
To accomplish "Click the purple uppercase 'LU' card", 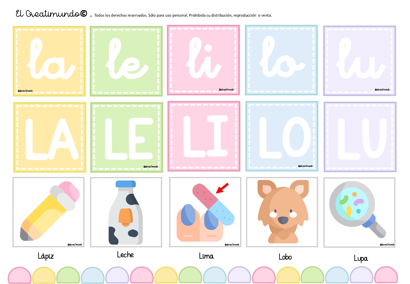I will tap(360, 137).
